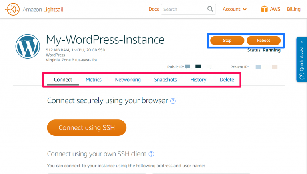
Task: Click 'Virginia, Zone B (us-east-1b)' text
Action: (71, 60)
